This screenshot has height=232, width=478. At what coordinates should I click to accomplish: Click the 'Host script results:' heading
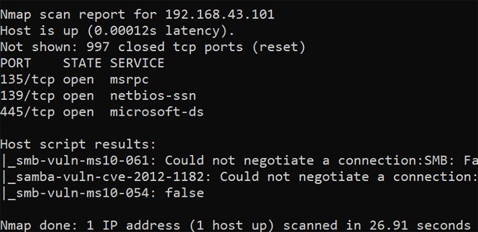[x=78, y=144]
